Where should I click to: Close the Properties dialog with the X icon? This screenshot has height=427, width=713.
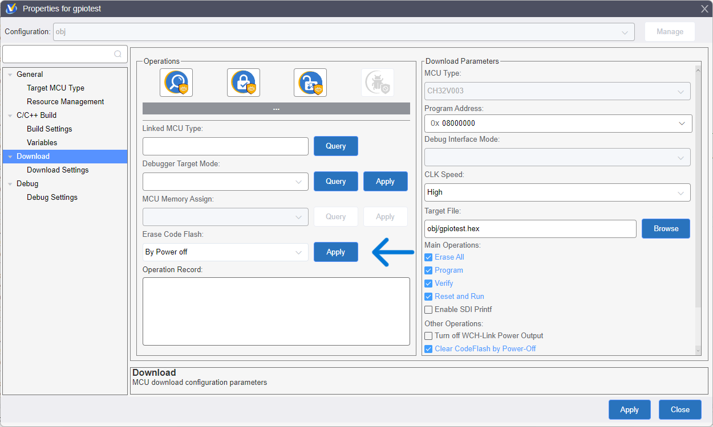[704, 9]
